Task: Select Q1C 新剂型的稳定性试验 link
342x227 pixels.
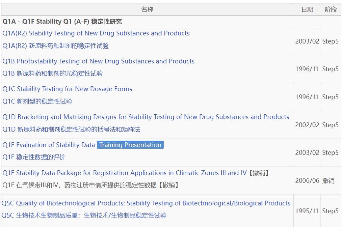Action: tap(37, 102)
